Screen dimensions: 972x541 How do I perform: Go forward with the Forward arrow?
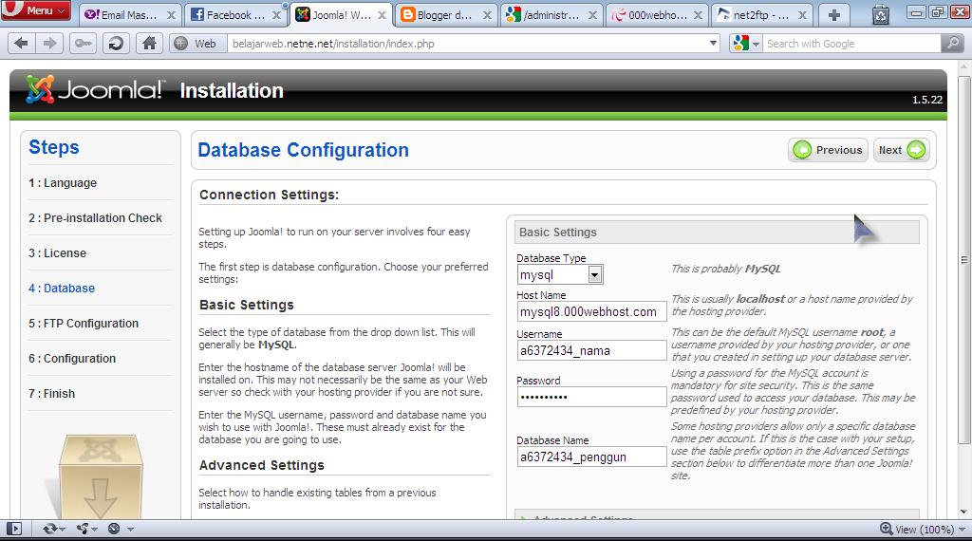tap(49, 44)
